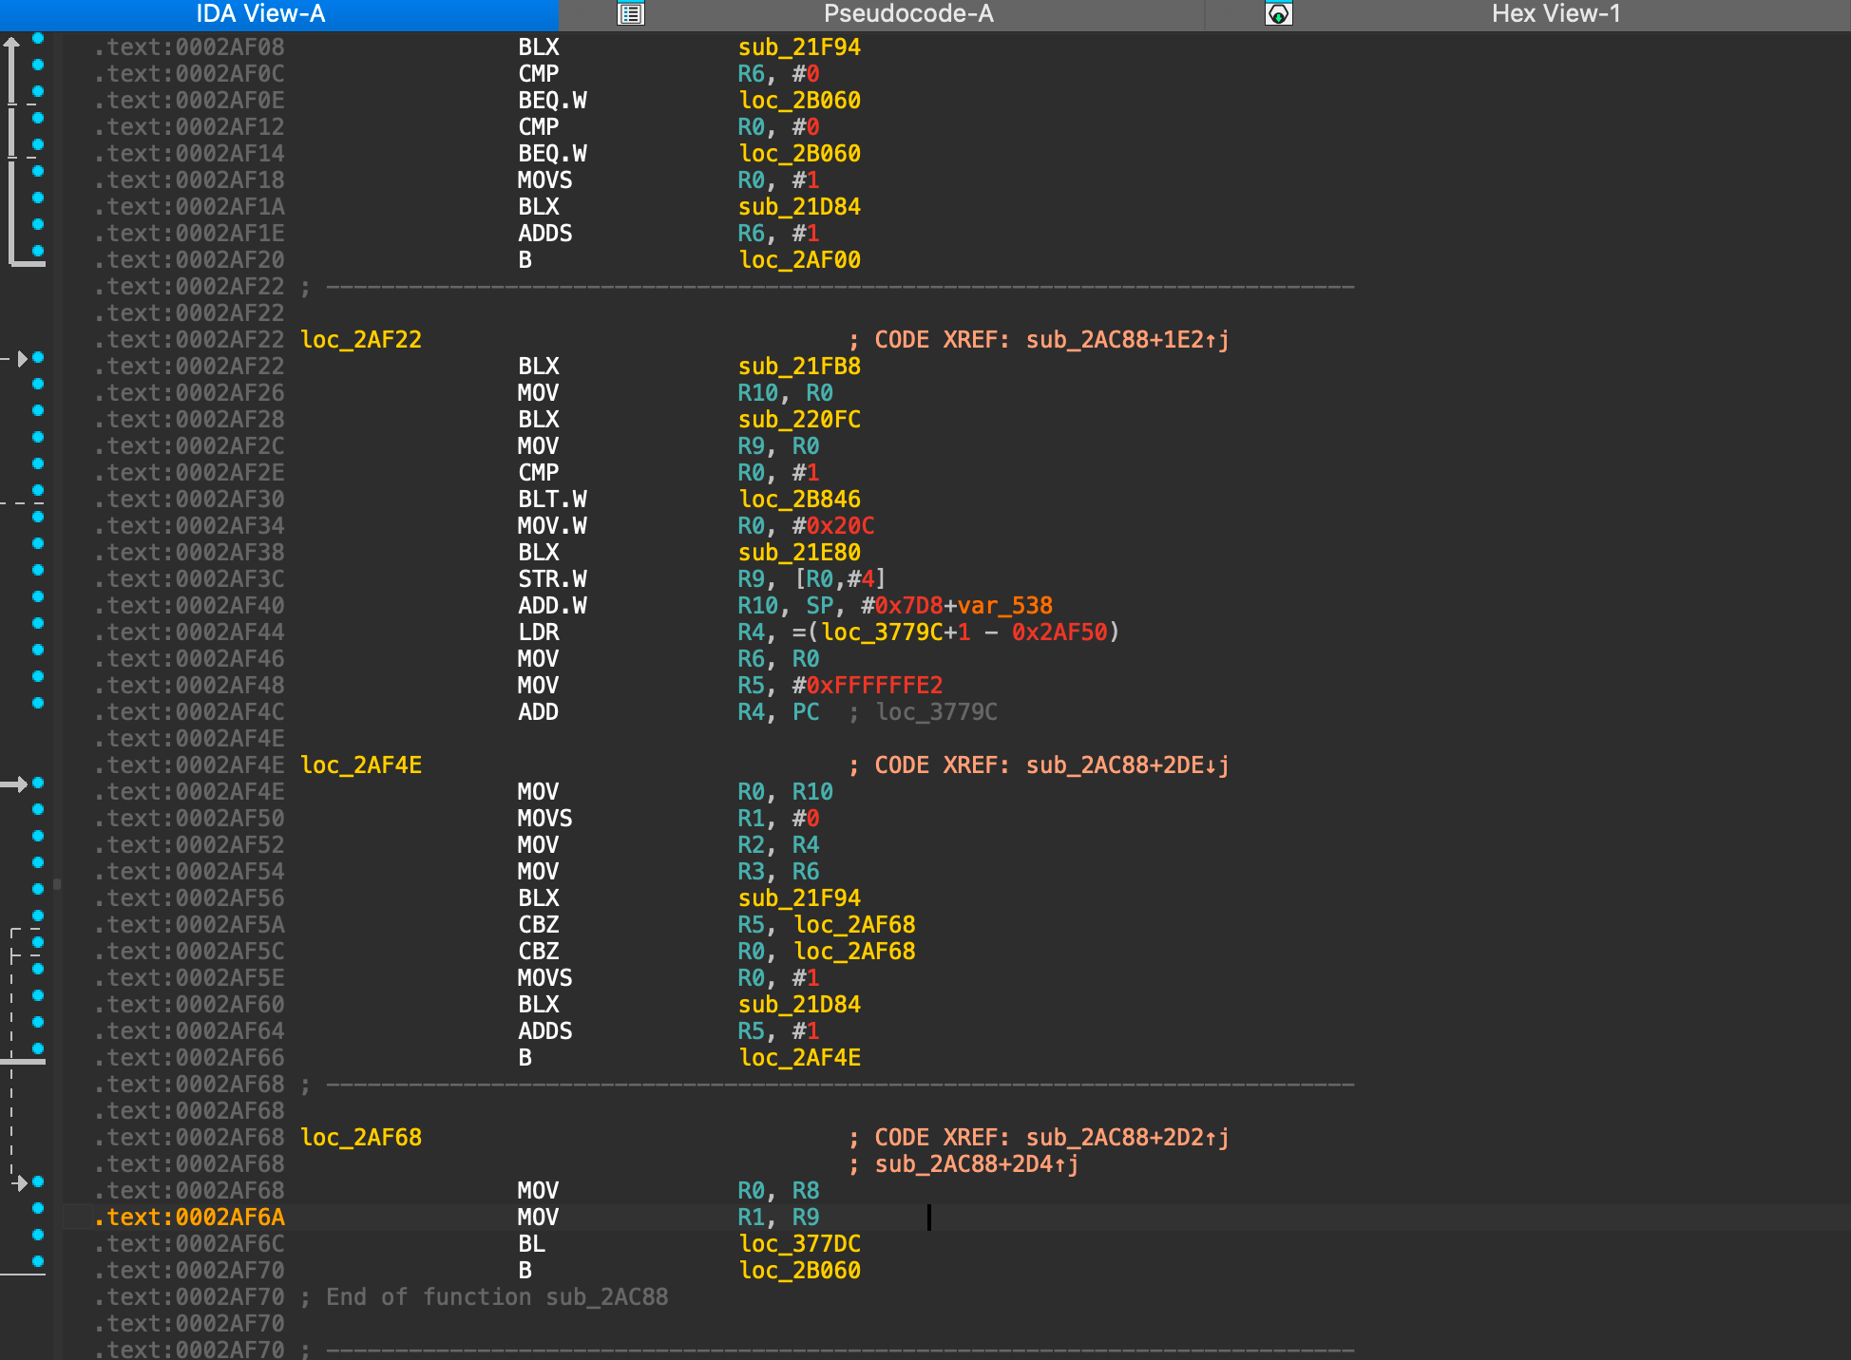
Task: Jump to loc_2B060 at address 0002AF70
Action: pyautogui.click(x=799, y=1270)
